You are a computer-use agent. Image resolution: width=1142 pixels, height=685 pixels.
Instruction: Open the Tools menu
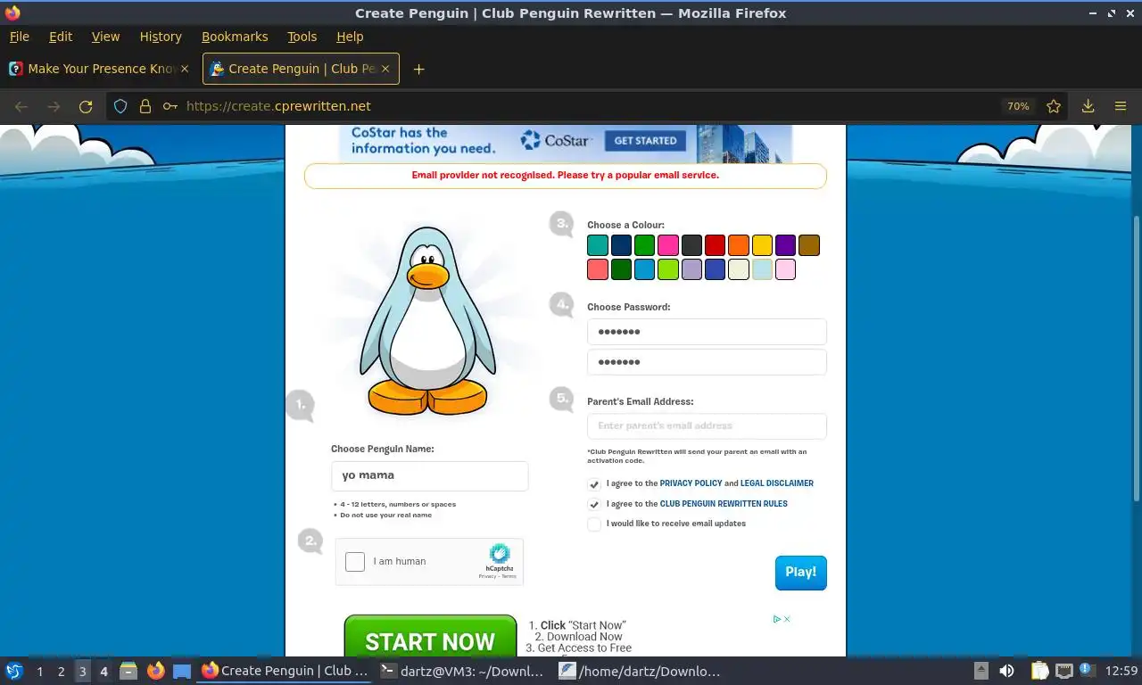click(302, 37)
